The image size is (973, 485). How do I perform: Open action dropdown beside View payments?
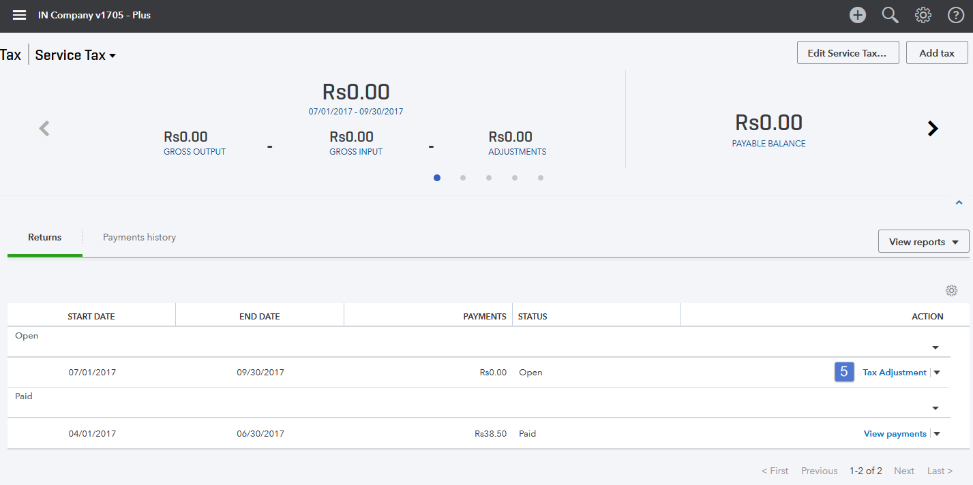tap(937, 434)
